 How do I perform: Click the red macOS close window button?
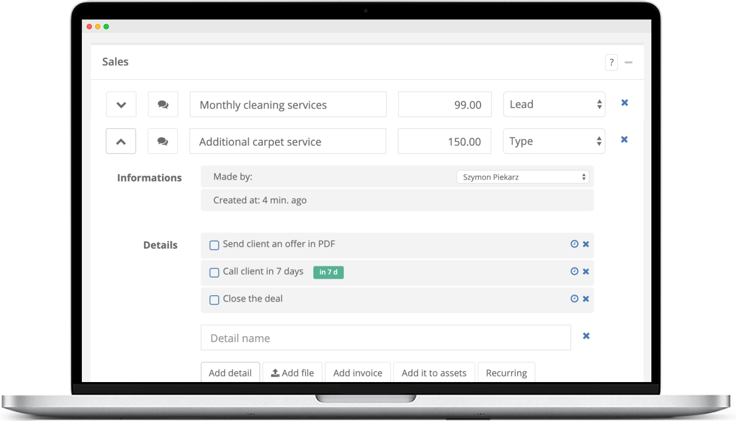click(90, 27)
